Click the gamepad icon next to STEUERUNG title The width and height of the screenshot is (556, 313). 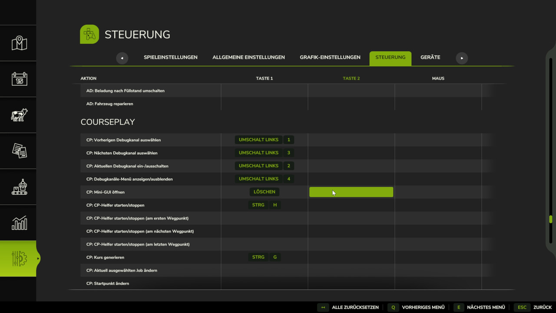click(x=89, y=34)
